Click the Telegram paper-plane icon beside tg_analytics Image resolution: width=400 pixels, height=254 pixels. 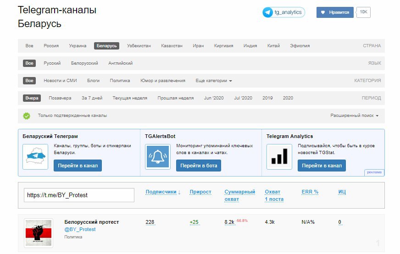point(267,12)
